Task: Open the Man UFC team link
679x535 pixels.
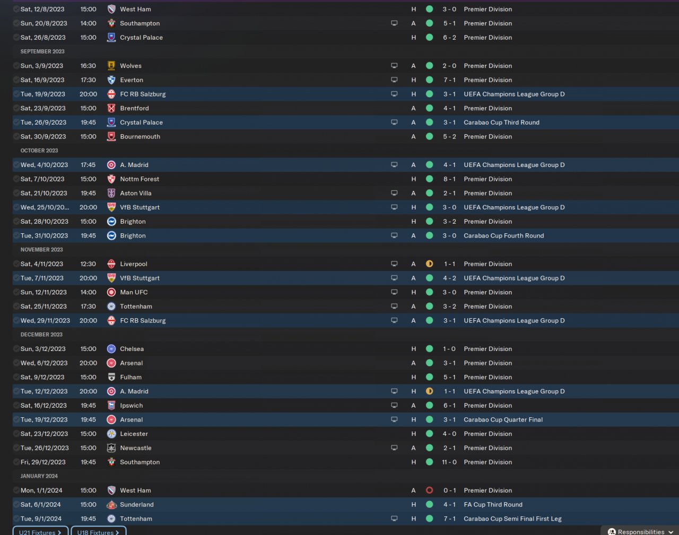Action: tap(134, 292)
